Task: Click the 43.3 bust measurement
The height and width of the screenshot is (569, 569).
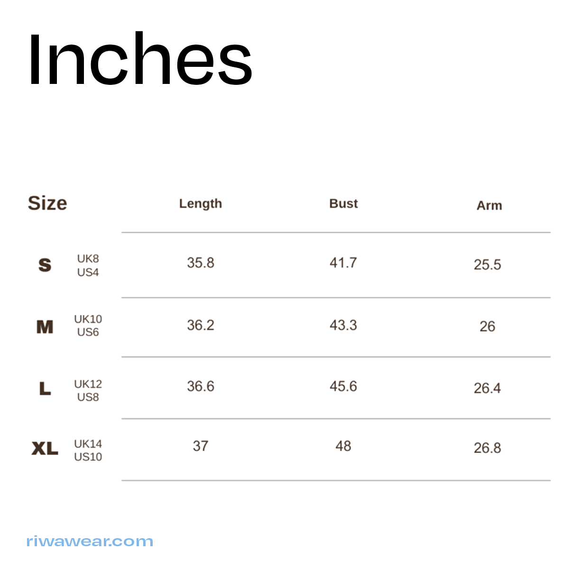Action: (x=343, y=325)
